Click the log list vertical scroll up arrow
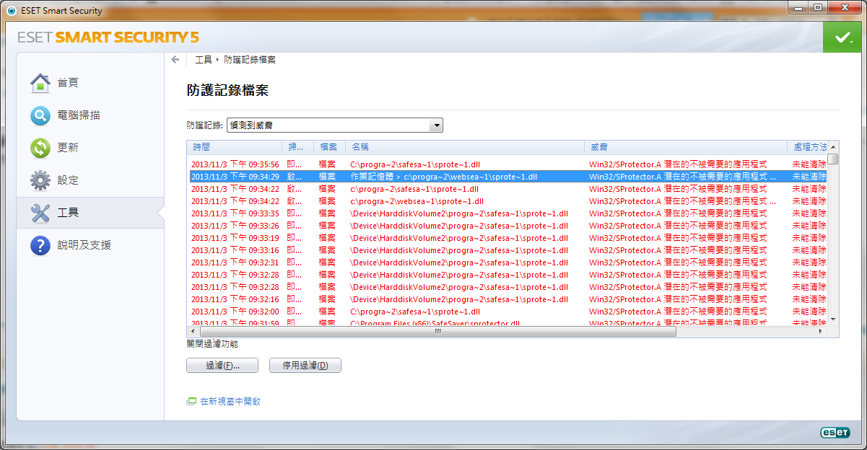 point(833,146)
